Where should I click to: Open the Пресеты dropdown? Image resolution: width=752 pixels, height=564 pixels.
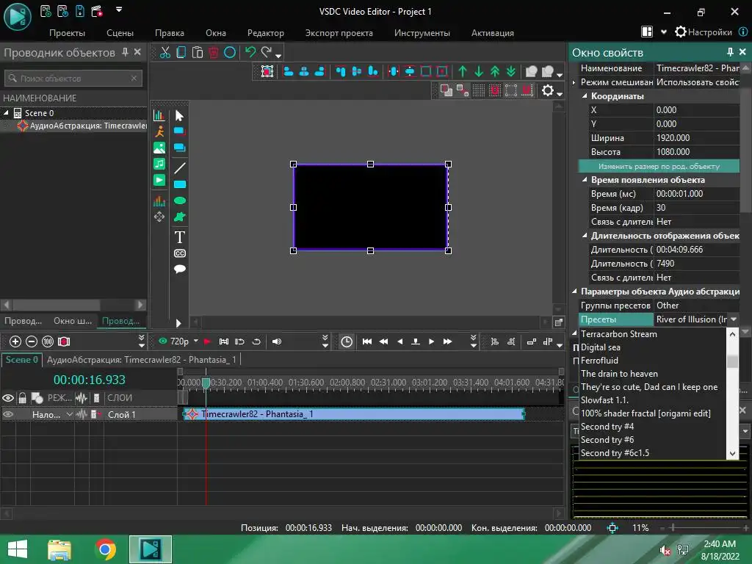(x=731, y=319)
